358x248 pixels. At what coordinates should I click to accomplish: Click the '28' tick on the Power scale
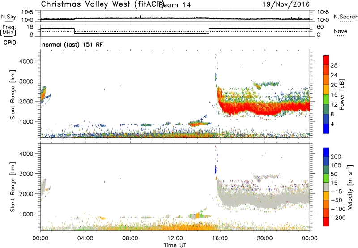coord(334,65)
